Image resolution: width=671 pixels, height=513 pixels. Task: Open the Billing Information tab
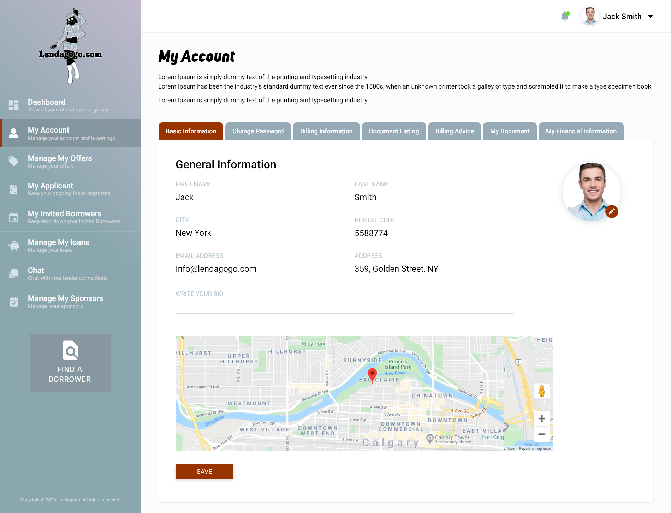tap(326, 131)
